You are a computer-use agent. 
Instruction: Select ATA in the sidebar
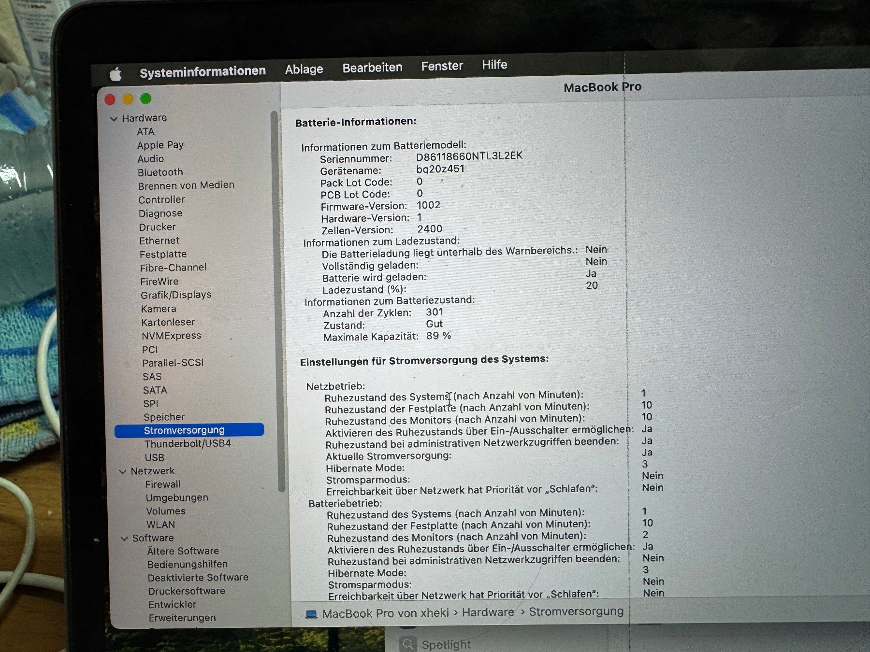[145, 132]
